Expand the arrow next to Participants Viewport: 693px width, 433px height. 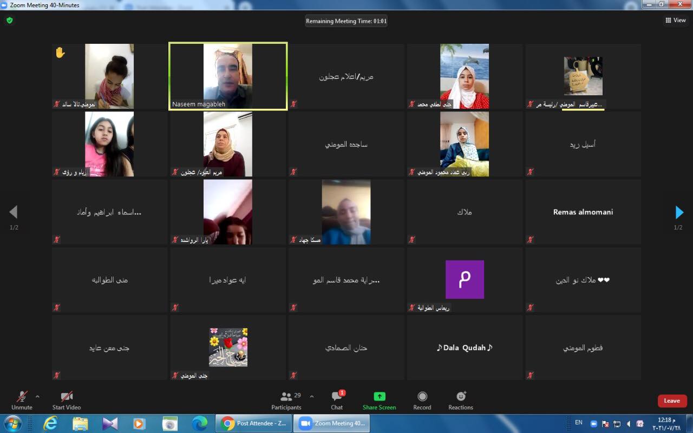pos(311,396)
